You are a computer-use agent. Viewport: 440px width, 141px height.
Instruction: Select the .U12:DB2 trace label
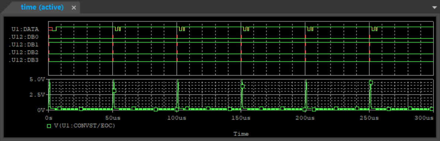click(x=24, y=52)
